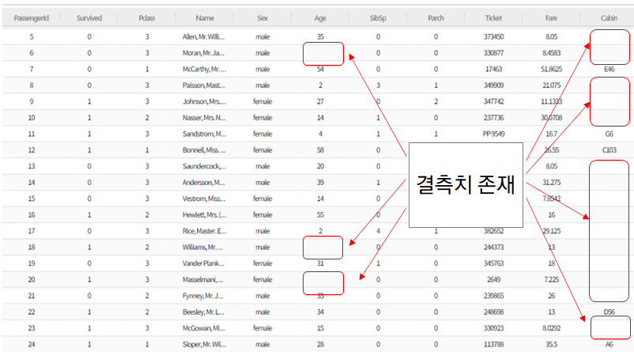Click cabin value A6
The width and height of the screenshot is (634, 352).
(609, 344)
